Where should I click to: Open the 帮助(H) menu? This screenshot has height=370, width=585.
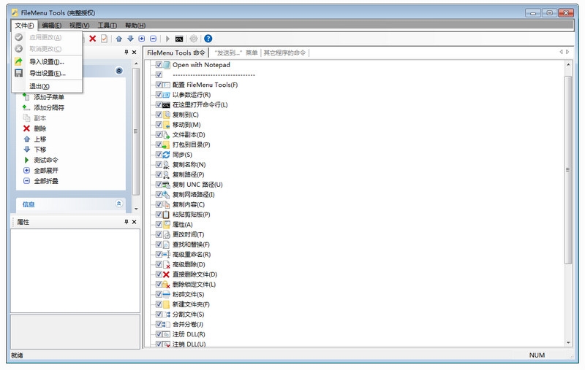[135, 26]
